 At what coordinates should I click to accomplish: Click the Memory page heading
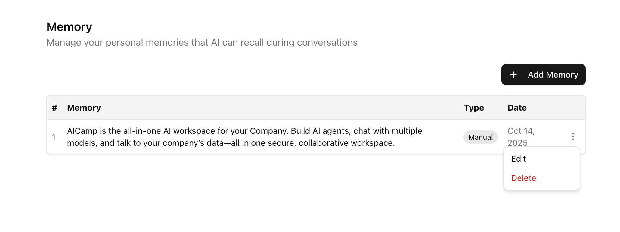tap(69, 27)
